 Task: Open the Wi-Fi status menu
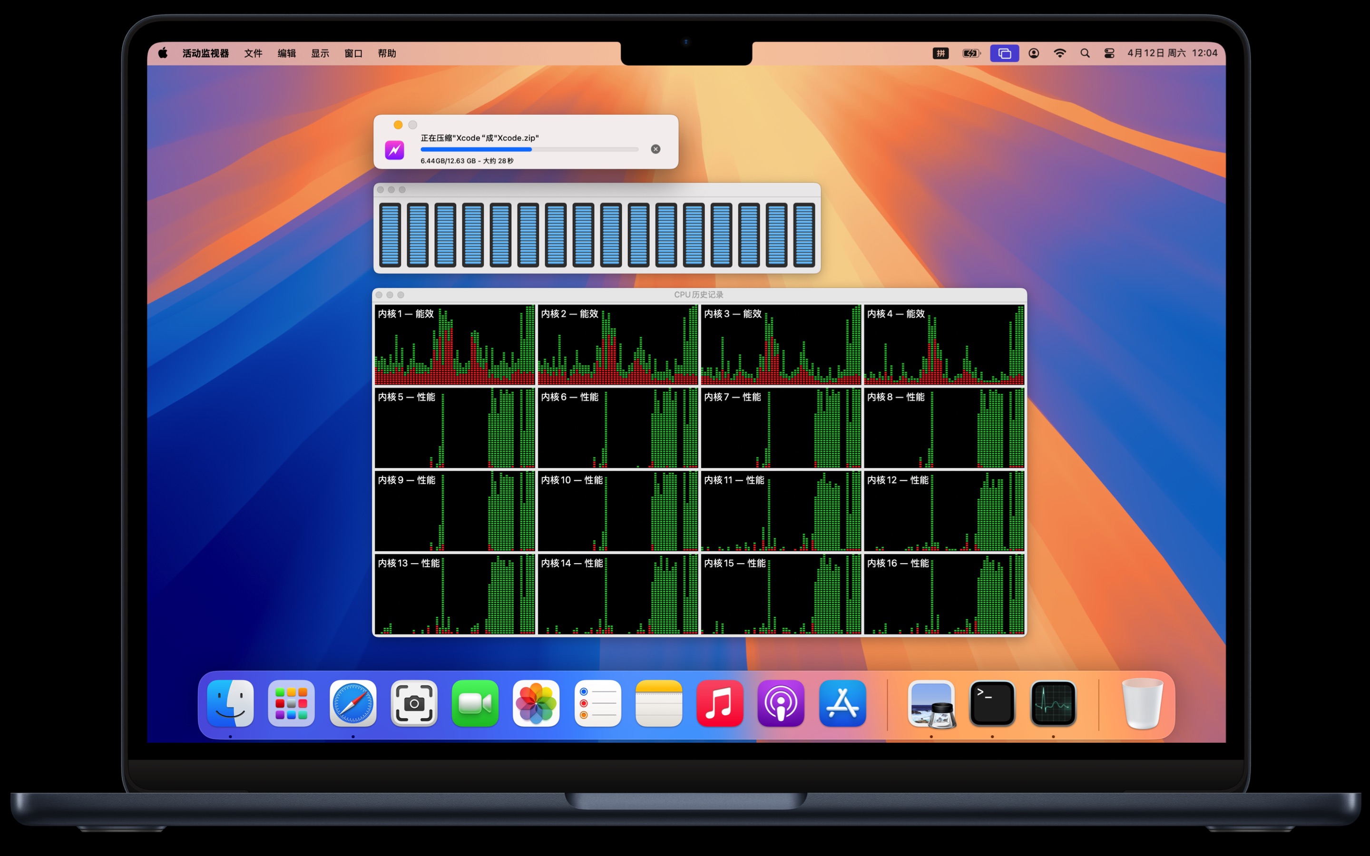pyautogui.click(x=1060, y=53)
